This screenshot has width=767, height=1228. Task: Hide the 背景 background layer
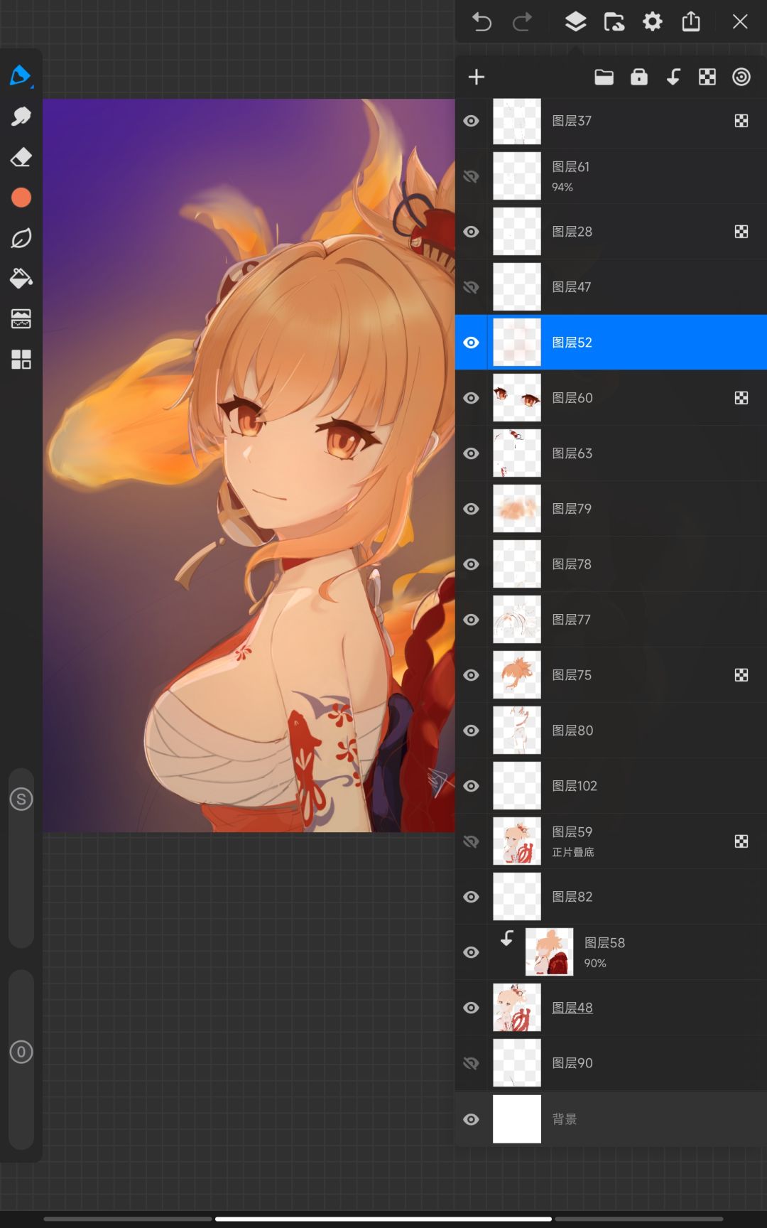[471, 1119]
